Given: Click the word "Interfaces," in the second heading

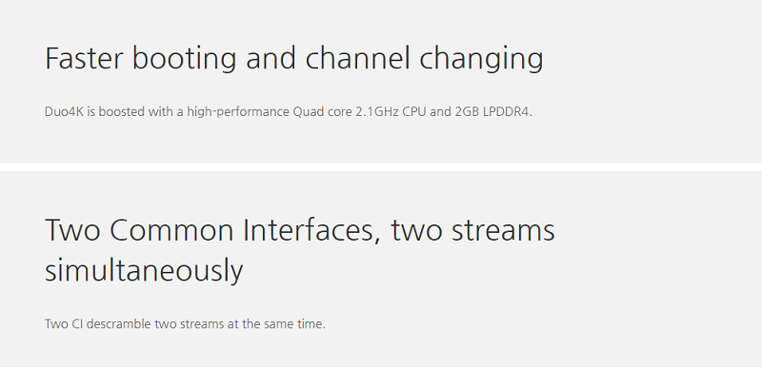Looking at the screenshot, I should coord(311,231).
